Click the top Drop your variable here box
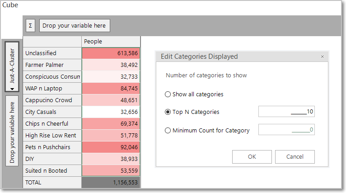Image resolution: width=346 pixels, height=193 pixels. coord(75,26)
